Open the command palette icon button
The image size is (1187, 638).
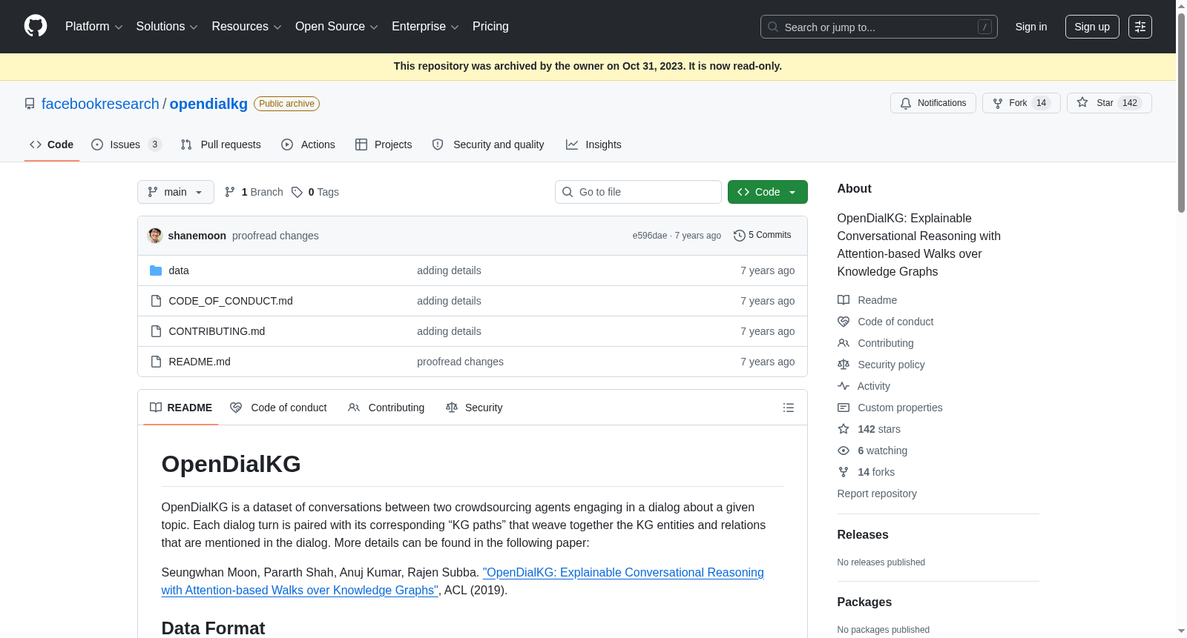(1140, 27)
